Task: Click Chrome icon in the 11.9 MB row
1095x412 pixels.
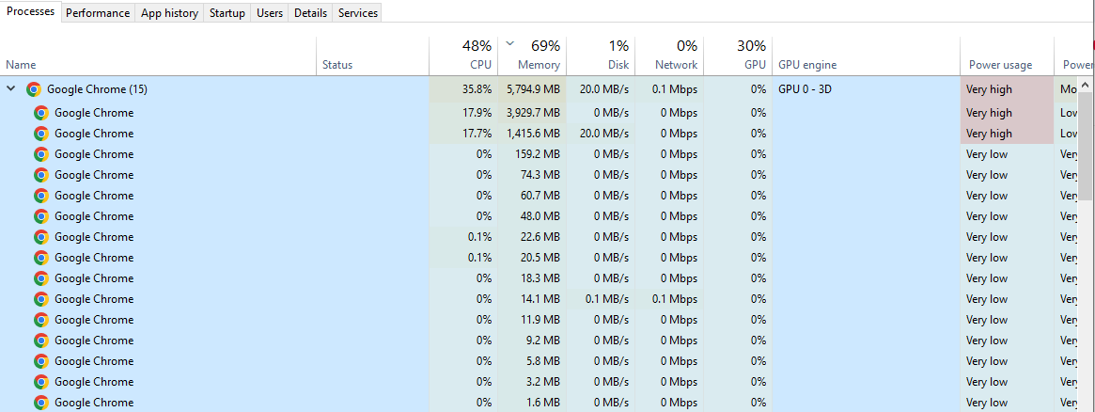Action: (41, 320)
